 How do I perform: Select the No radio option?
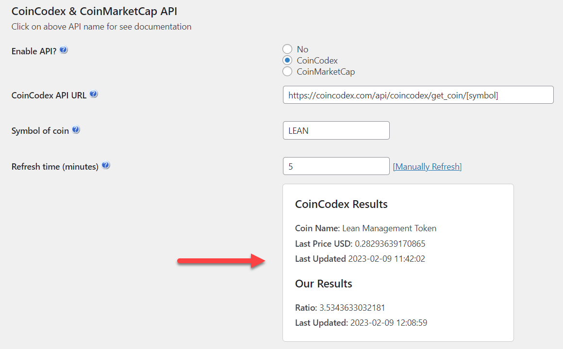coord(287,49)
